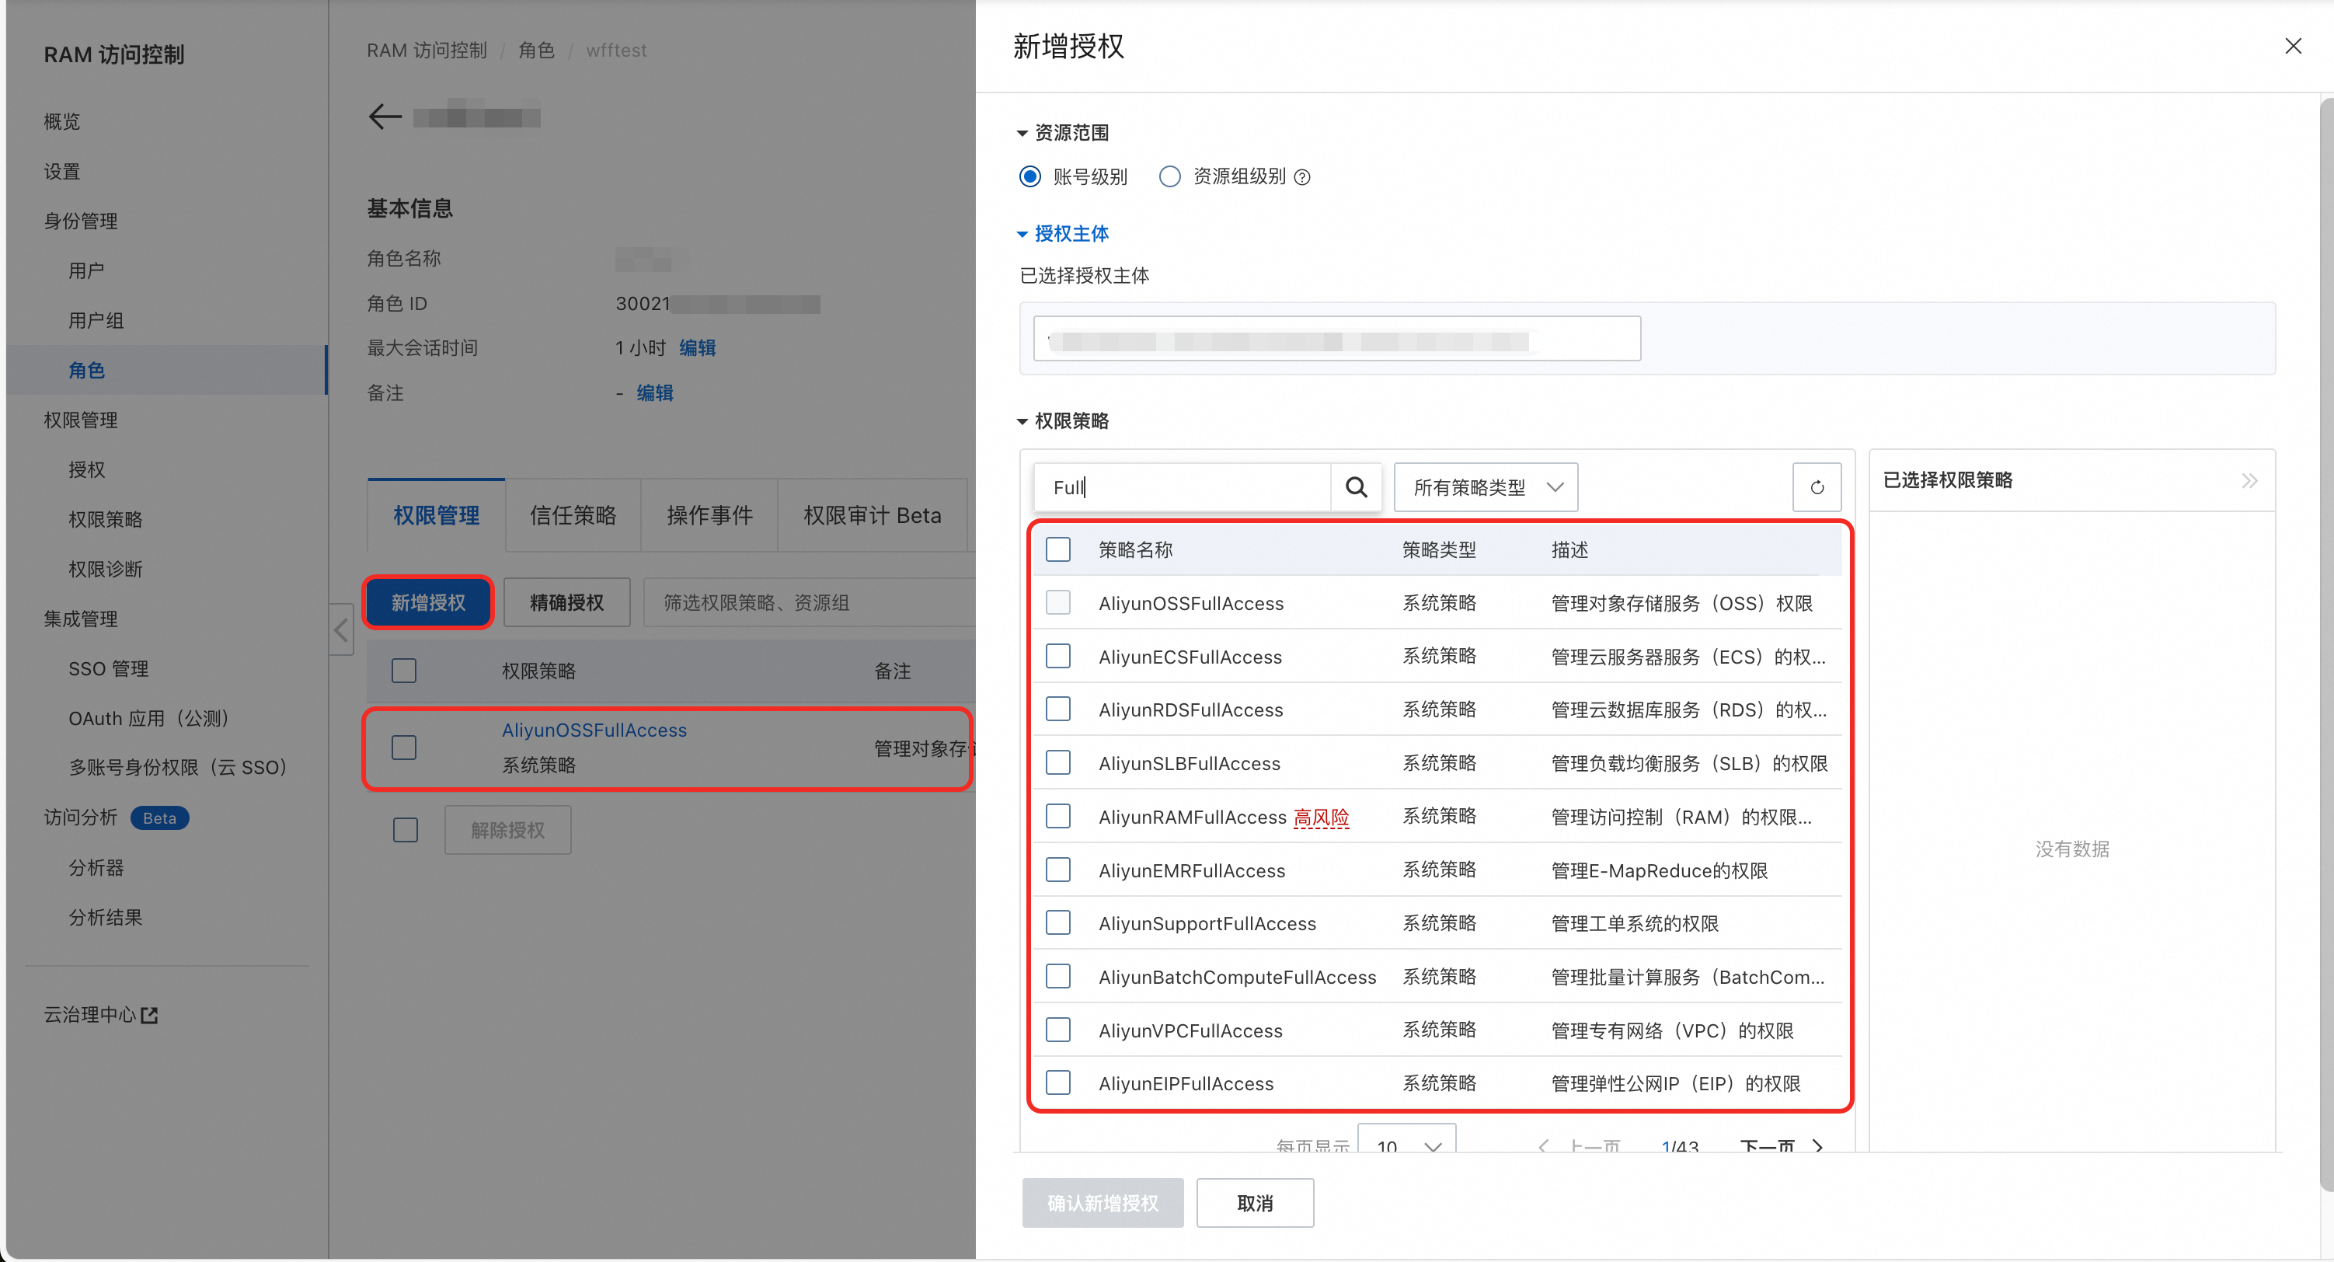Click the sidebar collapse arrow handle
This screenshot has width=2334, height=1262.
pyautogui.click(x=340, y=629)
